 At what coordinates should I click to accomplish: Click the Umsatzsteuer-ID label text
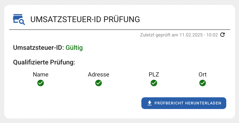39,48
